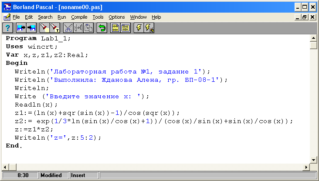
Task: Open the Window menu
Action: coord(138,17)
